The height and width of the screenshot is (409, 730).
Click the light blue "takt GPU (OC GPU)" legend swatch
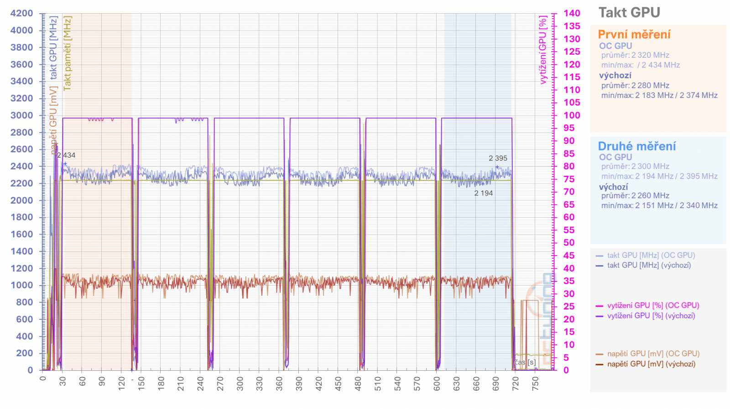[x=600, y=256]
